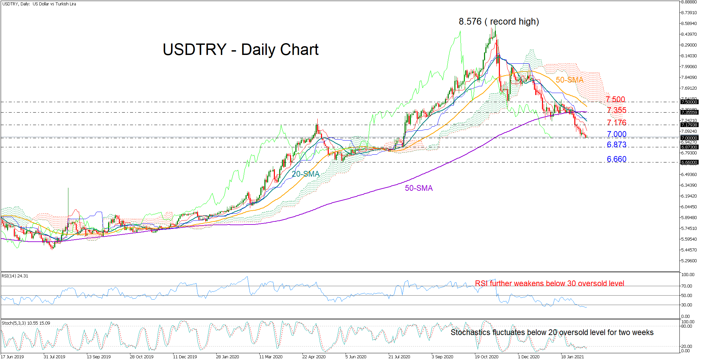Click the 8.88880 price axis value
Image resolution: width=703 pixels, height=361 pixels.
point(689,2)
